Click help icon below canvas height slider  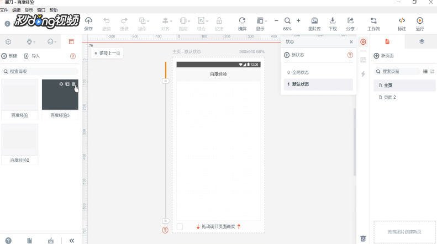(x=165, y=230)
